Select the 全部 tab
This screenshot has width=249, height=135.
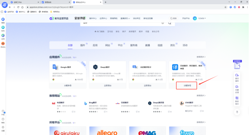(70, 45)
